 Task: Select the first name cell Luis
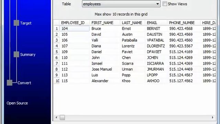coord(105,75)
